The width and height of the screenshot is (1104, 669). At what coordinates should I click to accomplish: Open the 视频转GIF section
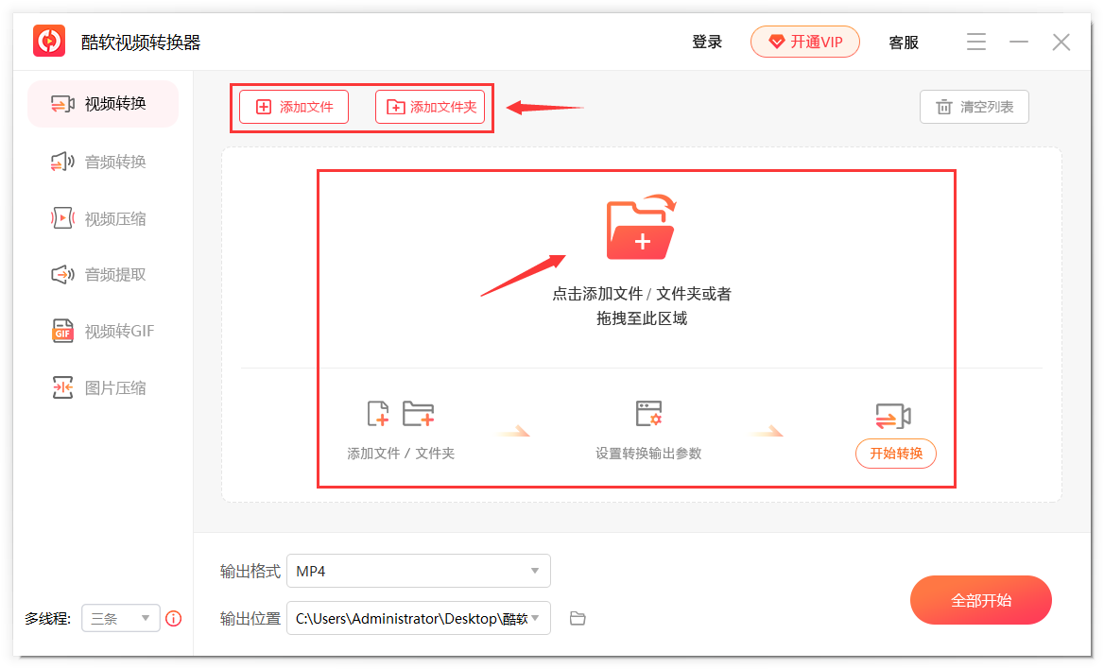tap(103, 331)
